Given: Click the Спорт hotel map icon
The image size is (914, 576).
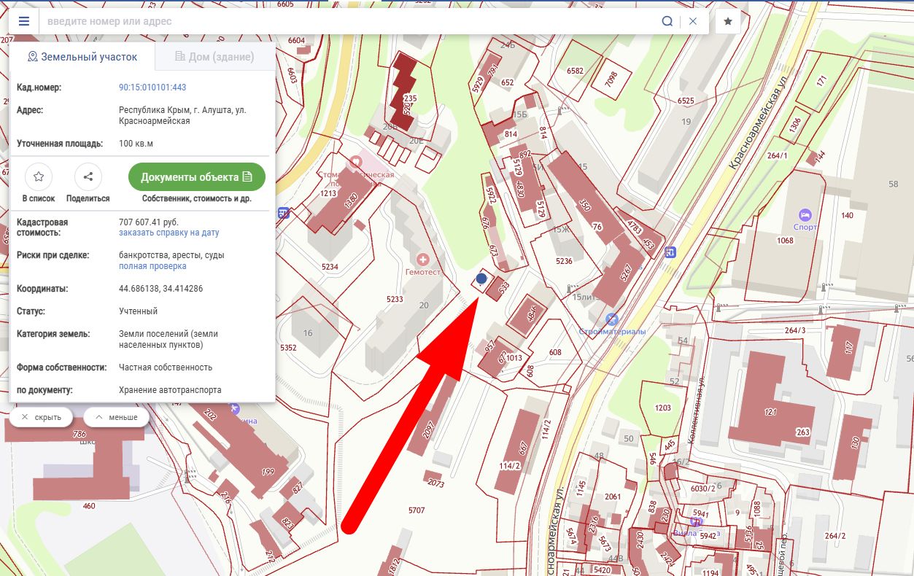Looking at the screenshot, I should [x=805, y=215].
